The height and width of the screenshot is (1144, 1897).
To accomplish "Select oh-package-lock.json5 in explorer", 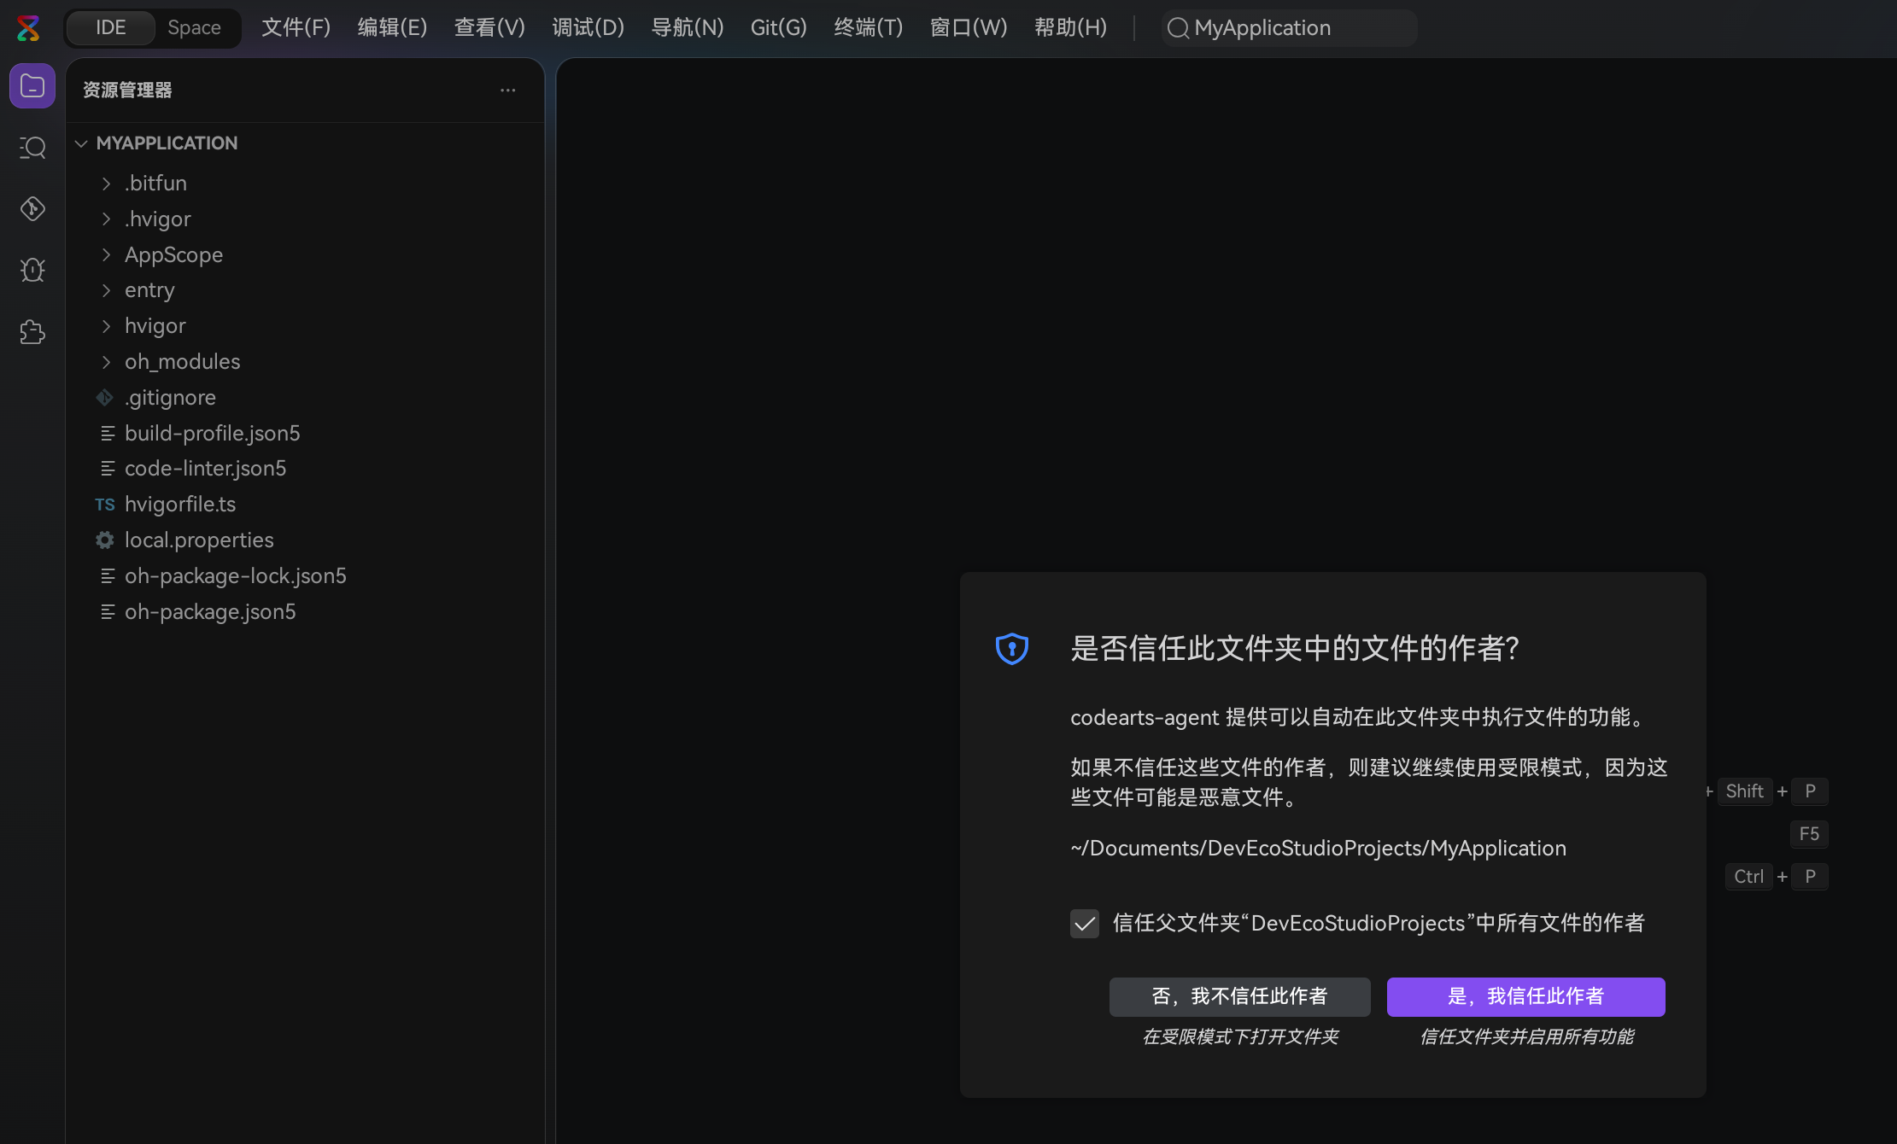I will click(x=305, y=576).
